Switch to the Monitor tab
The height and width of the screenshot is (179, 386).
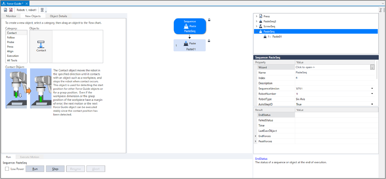point(11,16)
